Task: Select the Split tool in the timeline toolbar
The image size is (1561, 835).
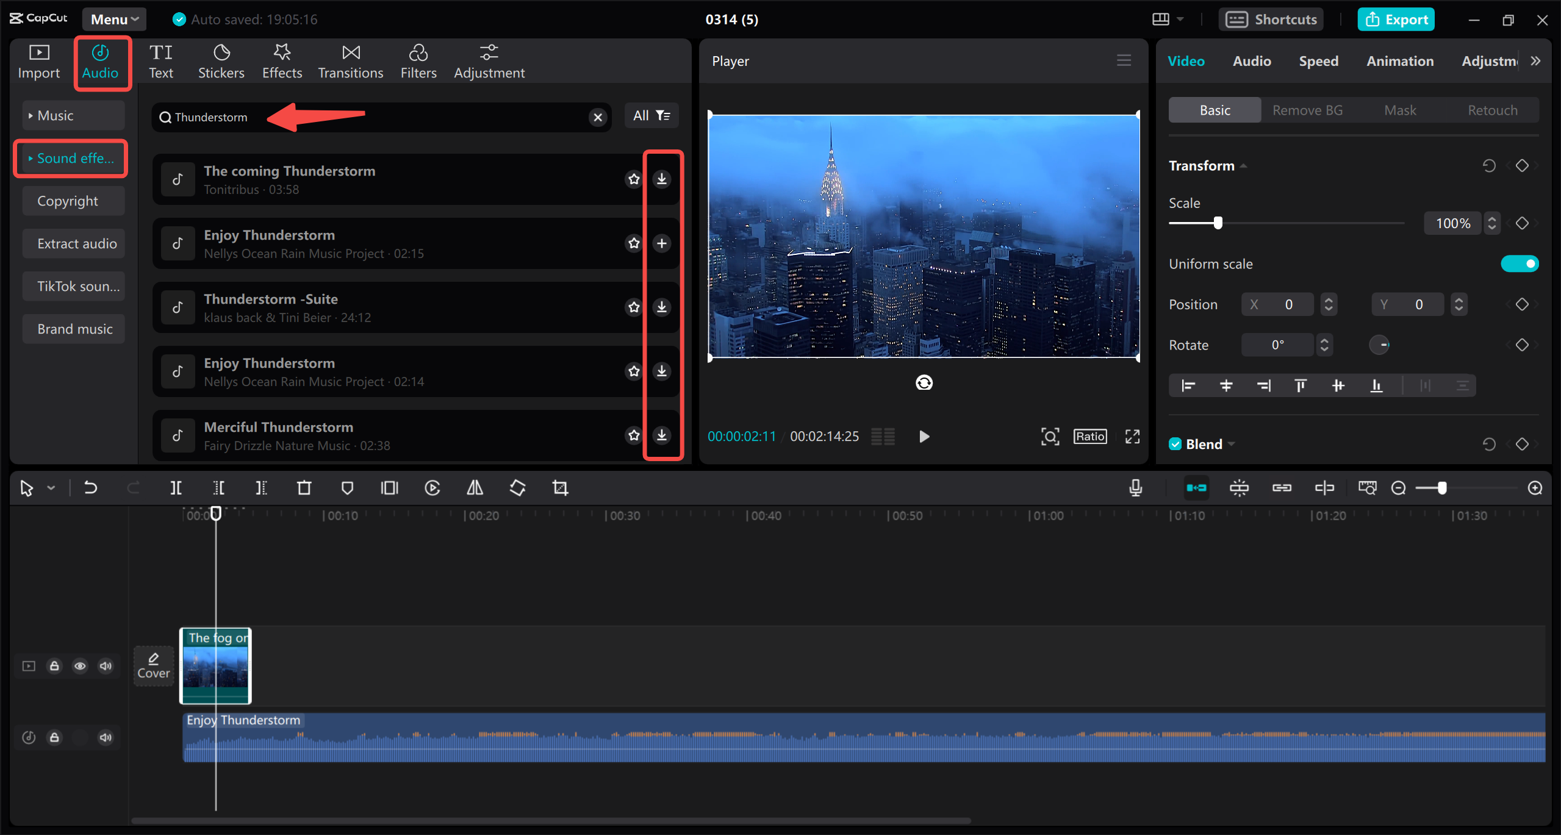Action: 176,487
